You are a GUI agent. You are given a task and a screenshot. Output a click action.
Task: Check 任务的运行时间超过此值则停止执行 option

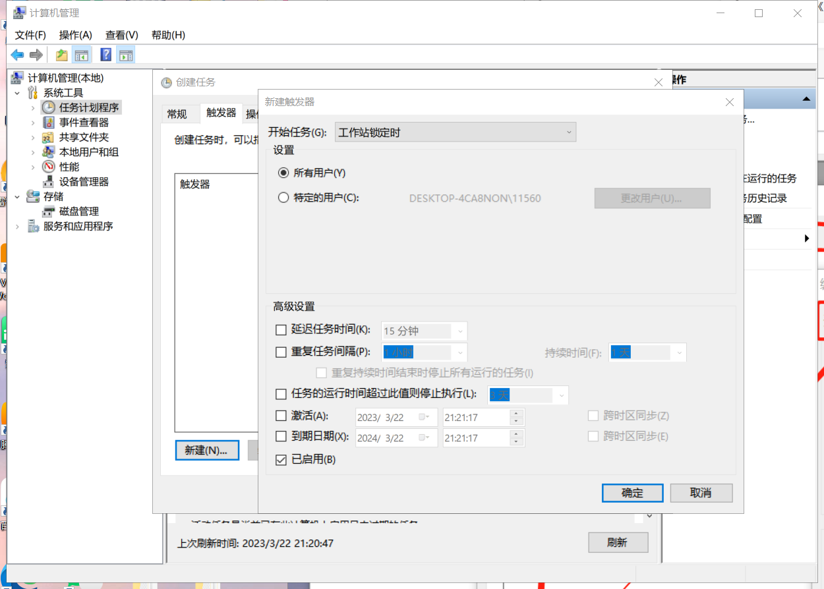click(281, 395)
